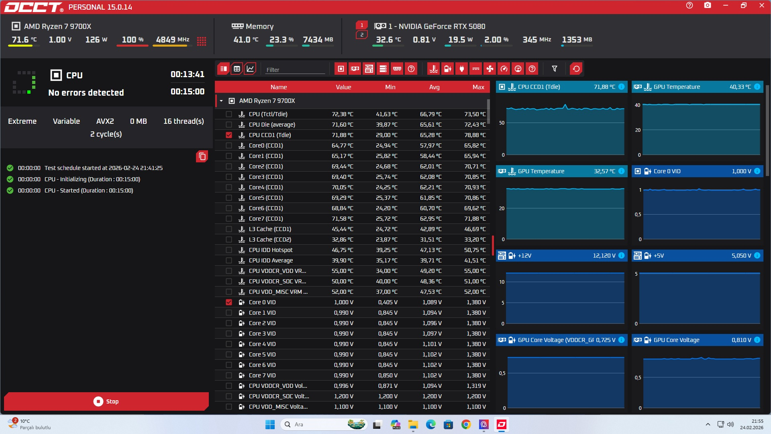Toggle power plug sensor type filter
This screenshot has height=434, width=771.
[462, 69]
